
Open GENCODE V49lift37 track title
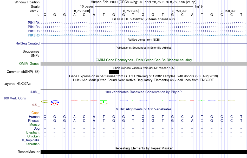tap(144, 19)
